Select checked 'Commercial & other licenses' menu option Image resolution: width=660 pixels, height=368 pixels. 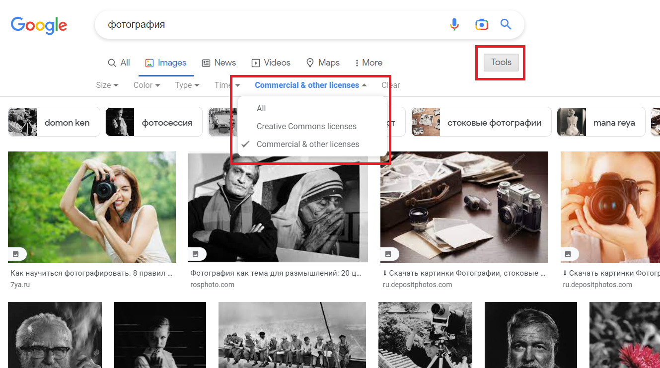click(307, 145)
